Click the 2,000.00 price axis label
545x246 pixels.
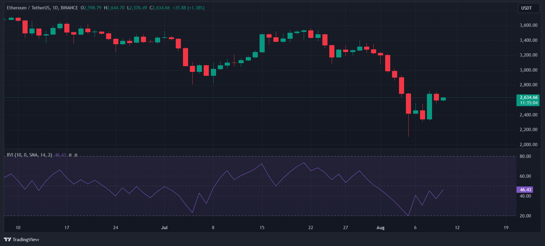click(x=528, y=145)
